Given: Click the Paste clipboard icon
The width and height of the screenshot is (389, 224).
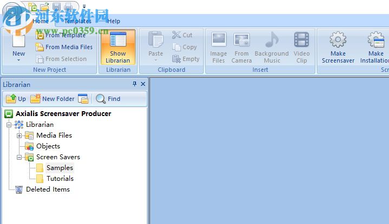Looking at the screenshot, I should tap(155, 39).
